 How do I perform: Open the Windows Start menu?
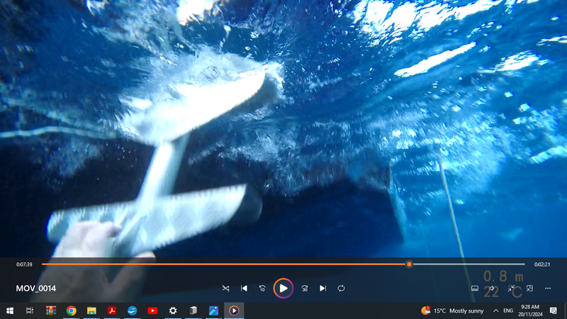10,310
